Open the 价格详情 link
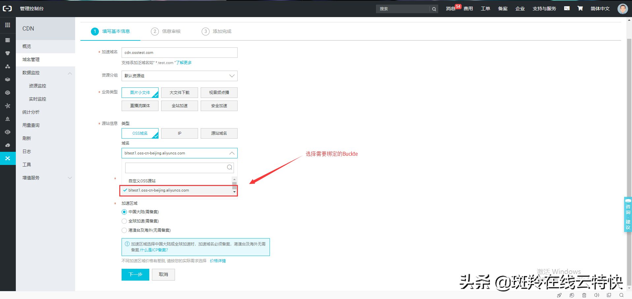 click(x=218, y=261)
